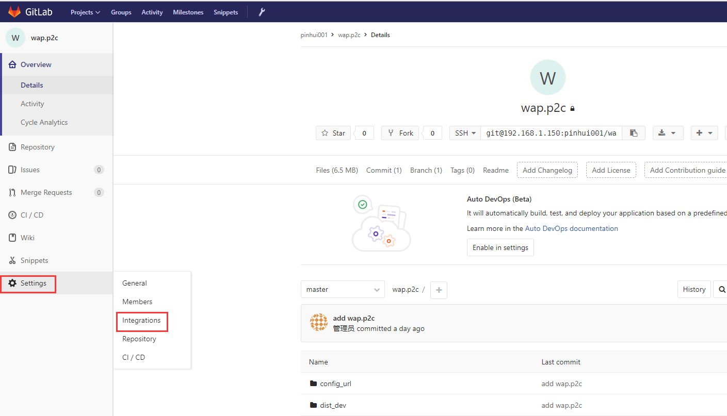The image size is (727, 416).
Task: Click the last commit text for config_url
Action: point(562,384)
